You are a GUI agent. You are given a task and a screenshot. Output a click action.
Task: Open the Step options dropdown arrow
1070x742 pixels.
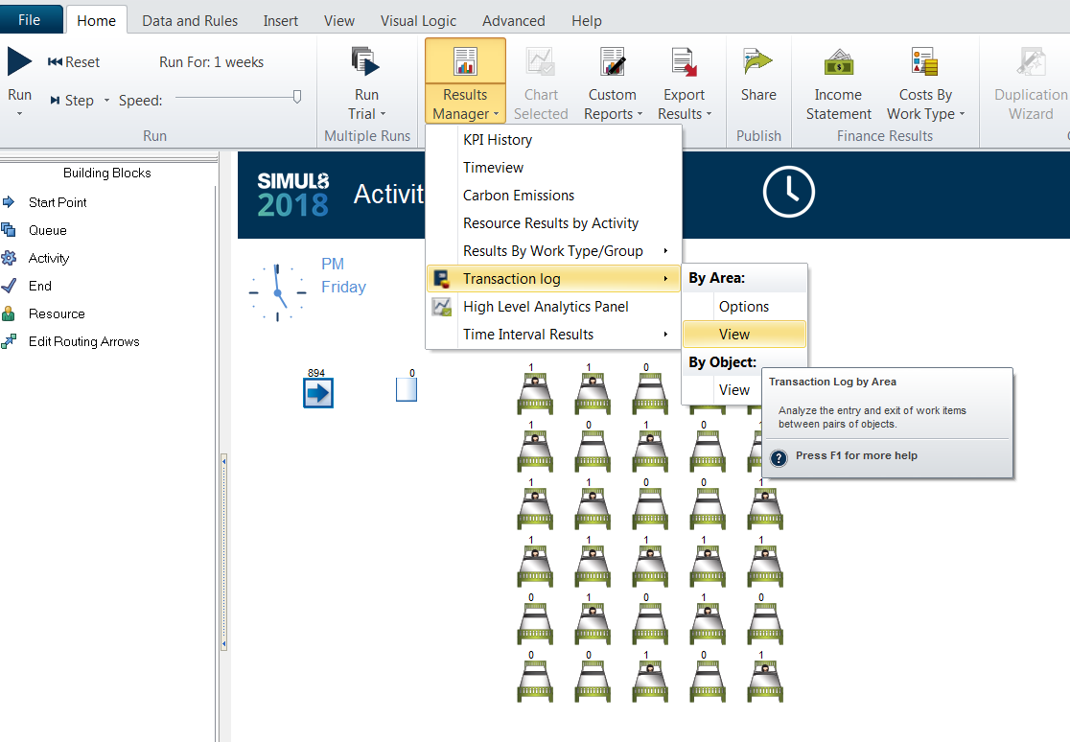tap(106, 101)
